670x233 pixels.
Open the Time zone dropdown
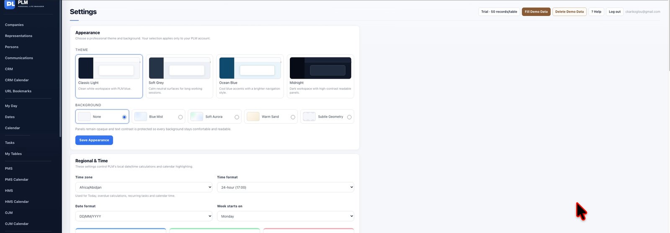[144, 187]
